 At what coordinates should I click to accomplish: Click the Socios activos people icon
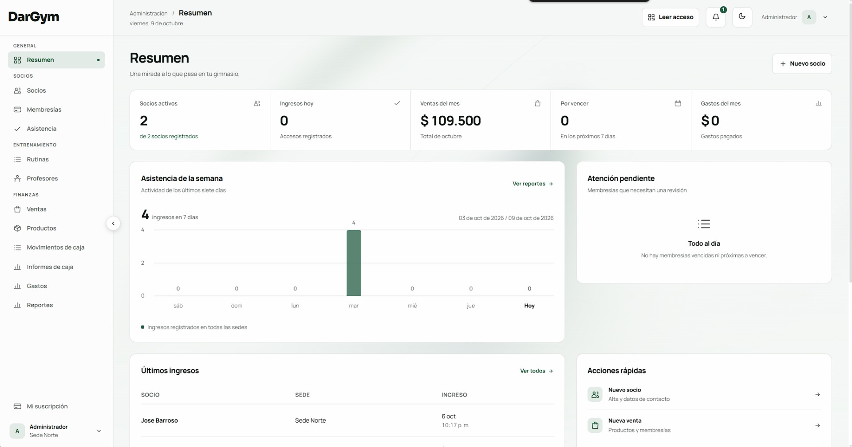pyautogui.click(x=257, y=103)
